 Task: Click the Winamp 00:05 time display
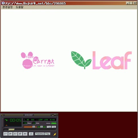tap(16, 120)
